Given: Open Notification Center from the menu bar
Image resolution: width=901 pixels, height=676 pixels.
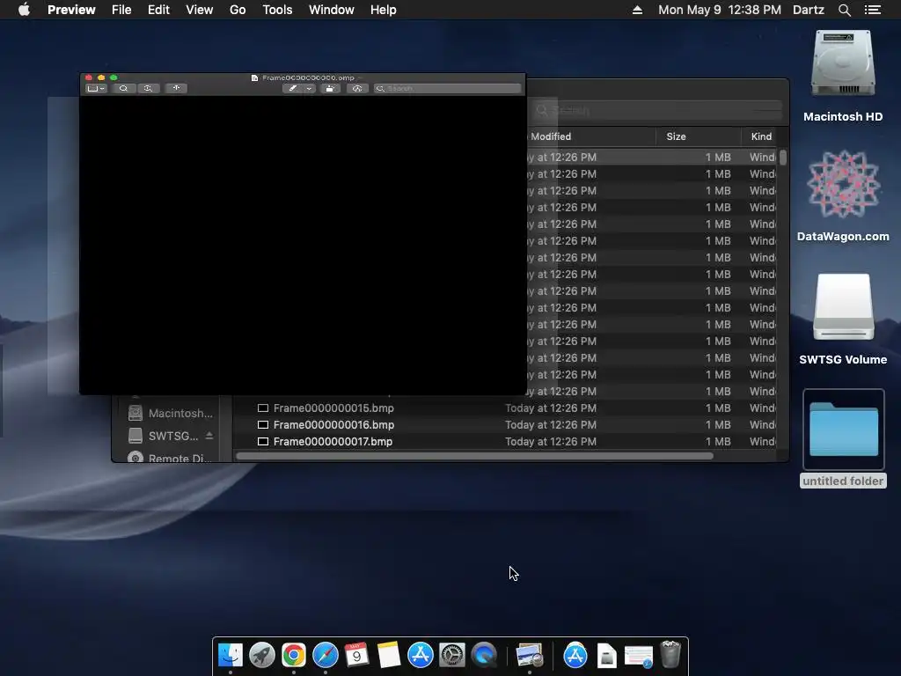Looking at the screenshot, I should click(x=873, y=10).
